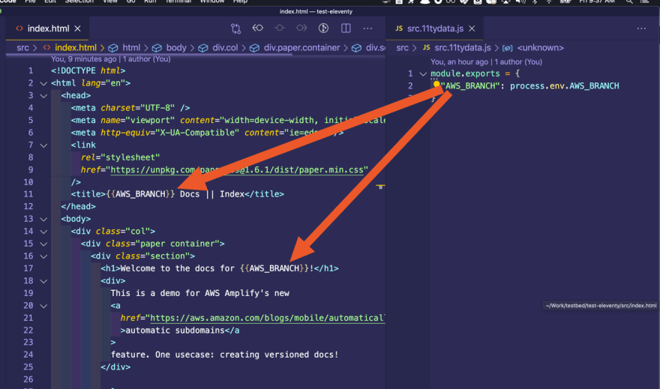
Task: Collapse the anchor tag at line 20
Action: (43, 306)
